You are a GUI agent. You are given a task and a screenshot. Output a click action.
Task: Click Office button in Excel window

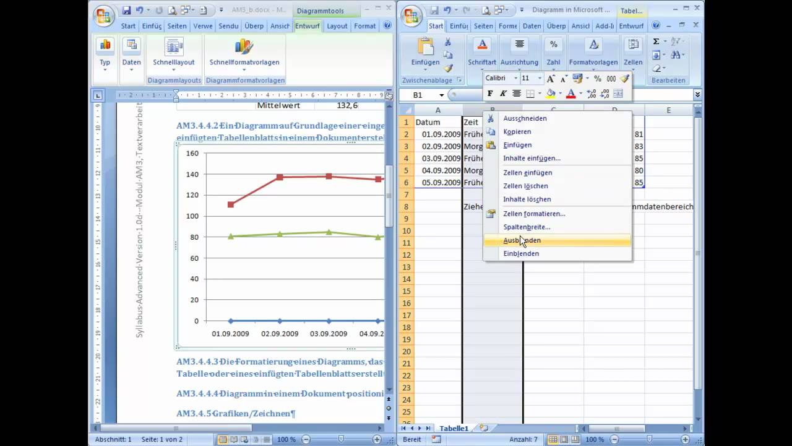click(x=413, y=16)
